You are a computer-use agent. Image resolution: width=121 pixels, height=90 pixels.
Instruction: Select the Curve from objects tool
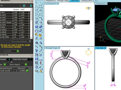(x=41, y=31)
